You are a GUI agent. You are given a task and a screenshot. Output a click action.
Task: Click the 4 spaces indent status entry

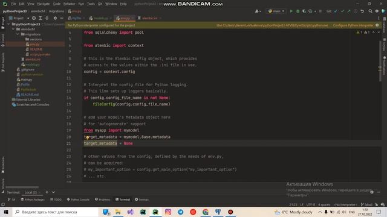[324, 204]
